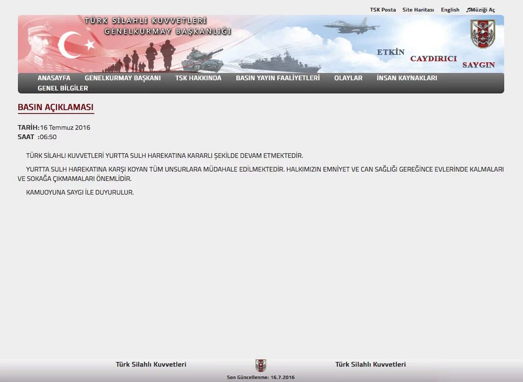The image size is (523, 382).
Task: Open the GENELKURMAY BAŞKANI menu
Action: (122, 78)
